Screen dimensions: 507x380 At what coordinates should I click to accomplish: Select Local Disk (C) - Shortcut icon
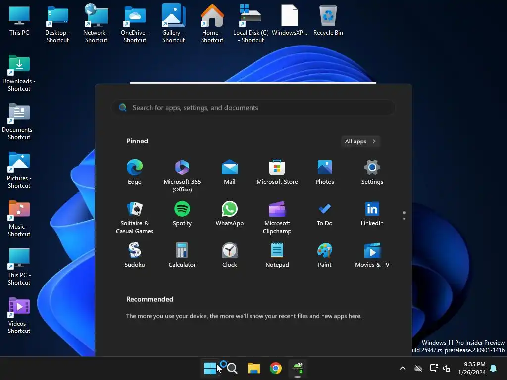[251, 24]
